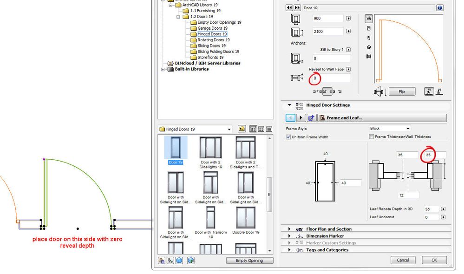The height and width of the screenshot is (274, 464).
Task: Select the shaded 3D preview icon
Action: click(x=369, y=47)
